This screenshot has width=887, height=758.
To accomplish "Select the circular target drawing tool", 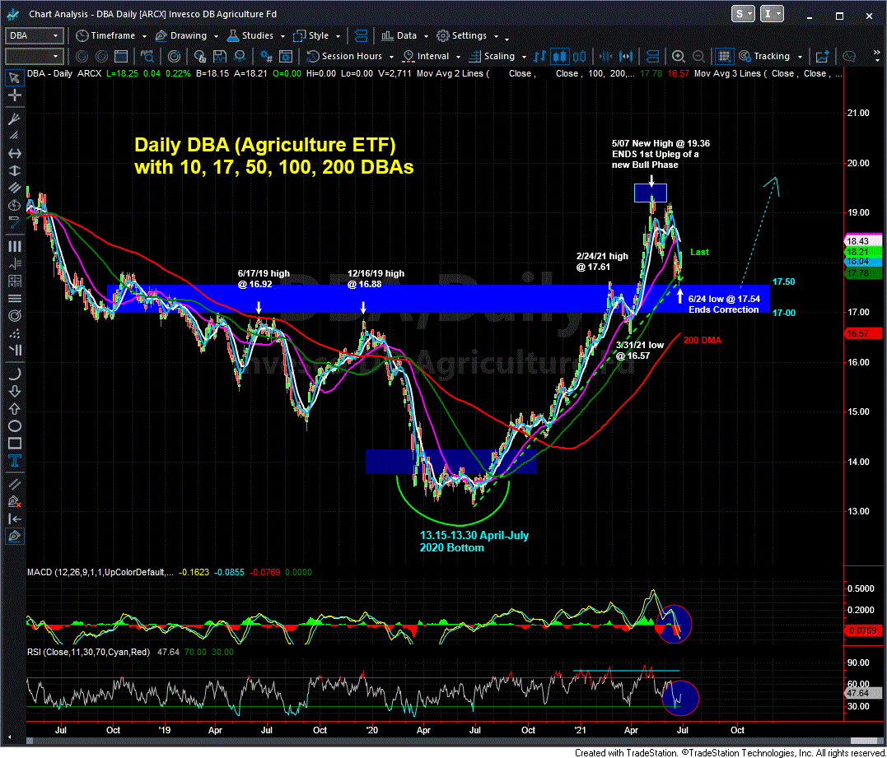I will (15, 314).
